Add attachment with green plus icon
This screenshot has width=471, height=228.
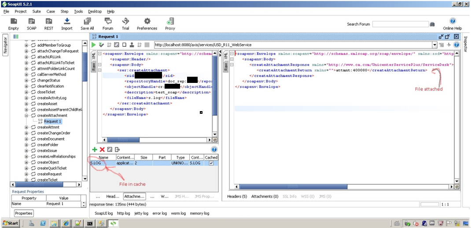pyautogui.click(x=94, y=150)
